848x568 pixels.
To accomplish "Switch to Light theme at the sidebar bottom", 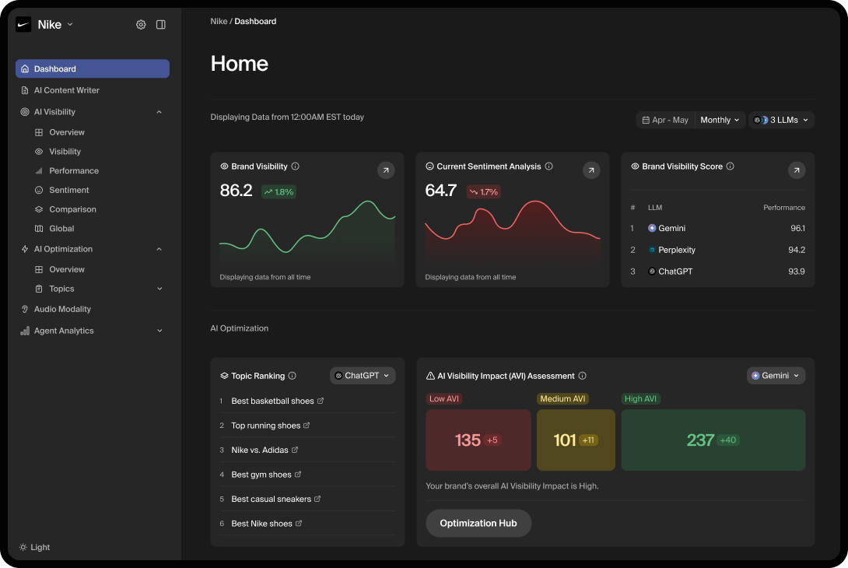I will [34, 547].
